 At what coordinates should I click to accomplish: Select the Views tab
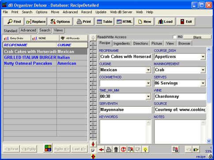(x=58, y=30)
